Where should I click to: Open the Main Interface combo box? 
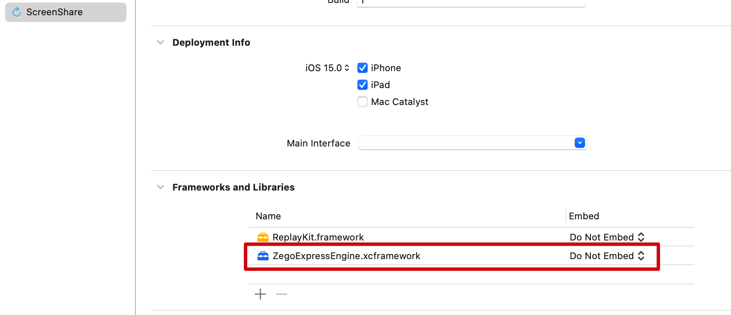(472, 143)
